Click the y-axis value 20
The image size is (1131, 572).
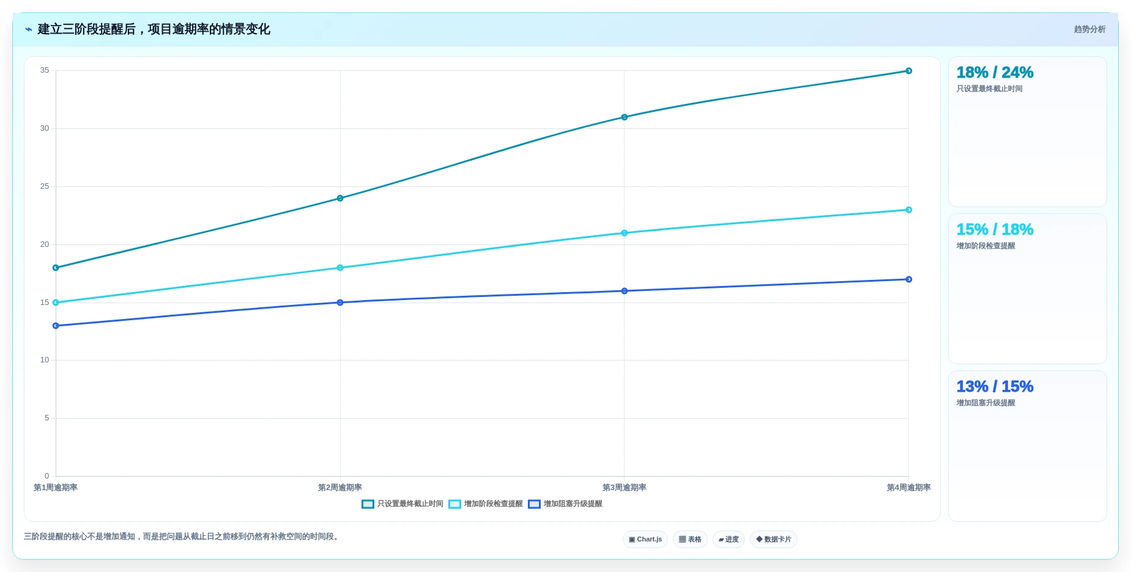click(45, 244)
